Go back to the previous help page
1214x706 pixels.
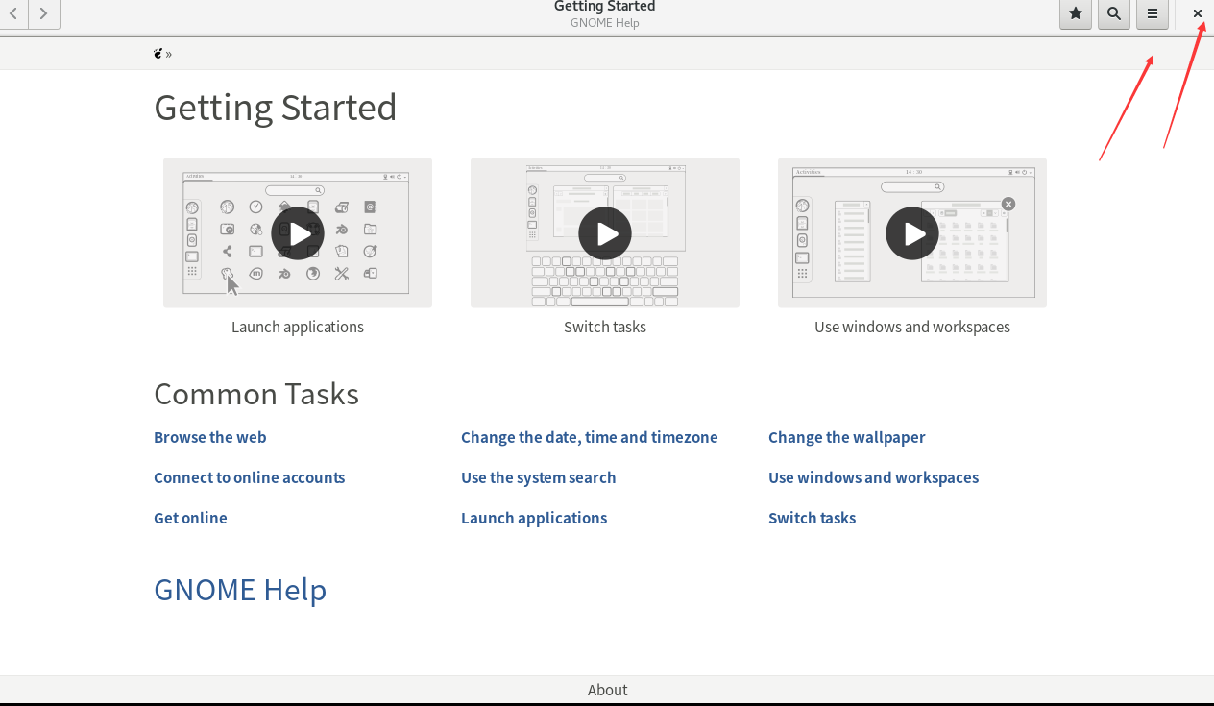pyautogui.click(x=13, y=13)
